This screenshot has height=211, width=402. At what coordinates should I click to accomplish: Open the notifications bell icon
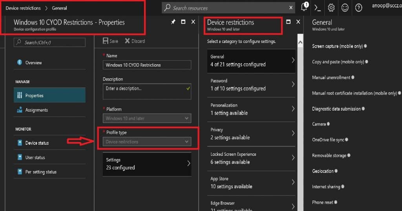304,7
